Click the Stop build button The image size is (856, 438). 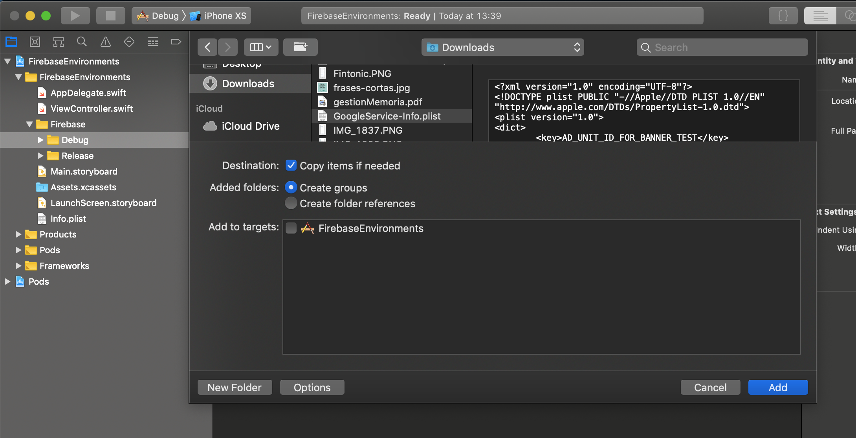110,16
